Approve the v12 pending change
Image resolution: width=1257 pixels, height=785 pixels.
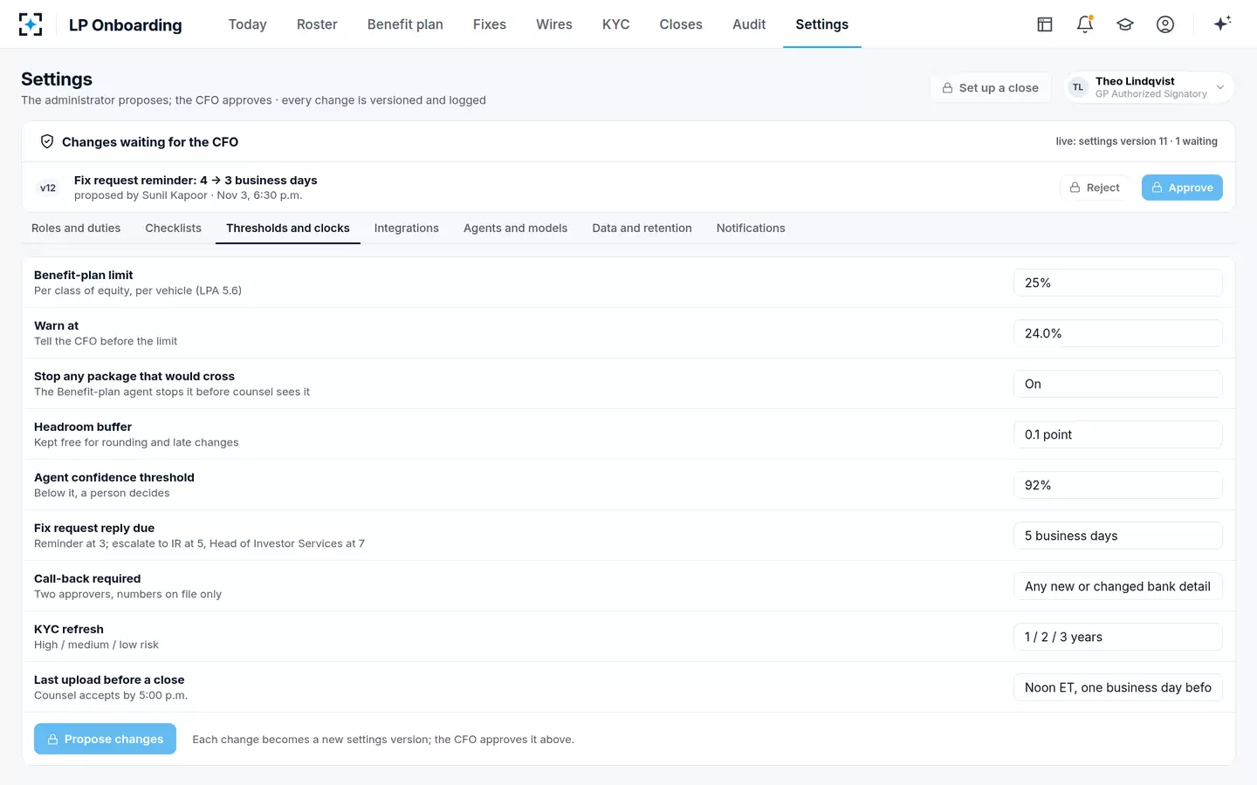(1182, 188)
